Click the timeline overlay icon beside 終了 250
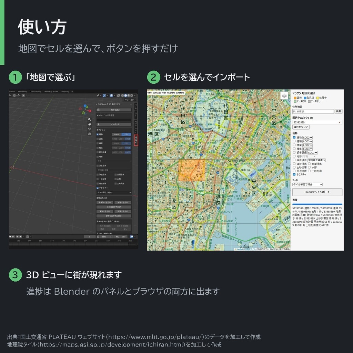 [x=132, y=237]
